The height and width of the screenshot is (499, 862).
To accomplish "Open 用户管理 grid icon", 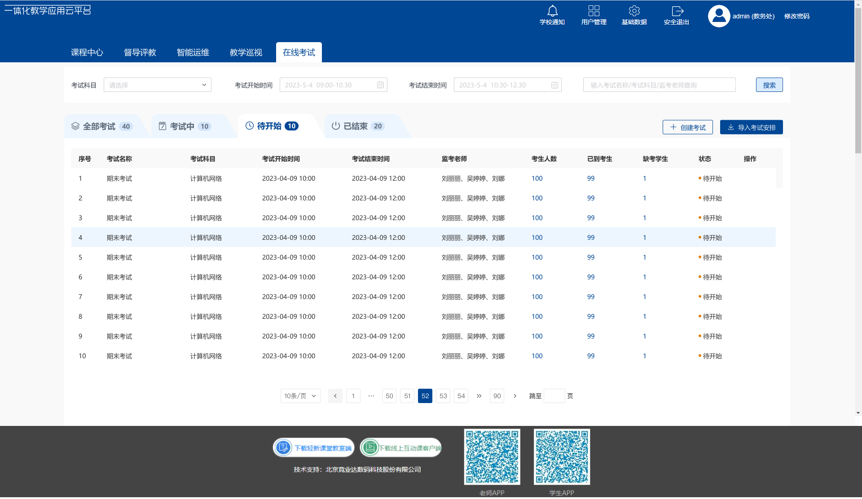I will pyautogui.click(x=594, y=11).
